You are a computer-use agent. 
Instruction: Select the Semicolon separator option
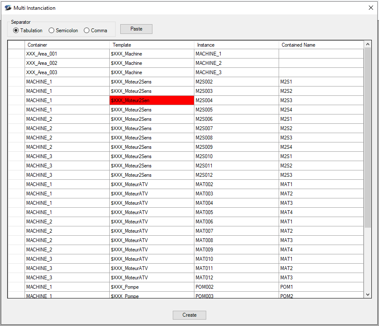[x=52, y=31]
